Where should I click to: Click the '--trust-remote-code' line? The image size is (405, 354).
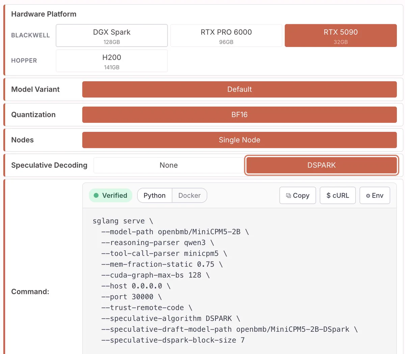click(147, 307)
